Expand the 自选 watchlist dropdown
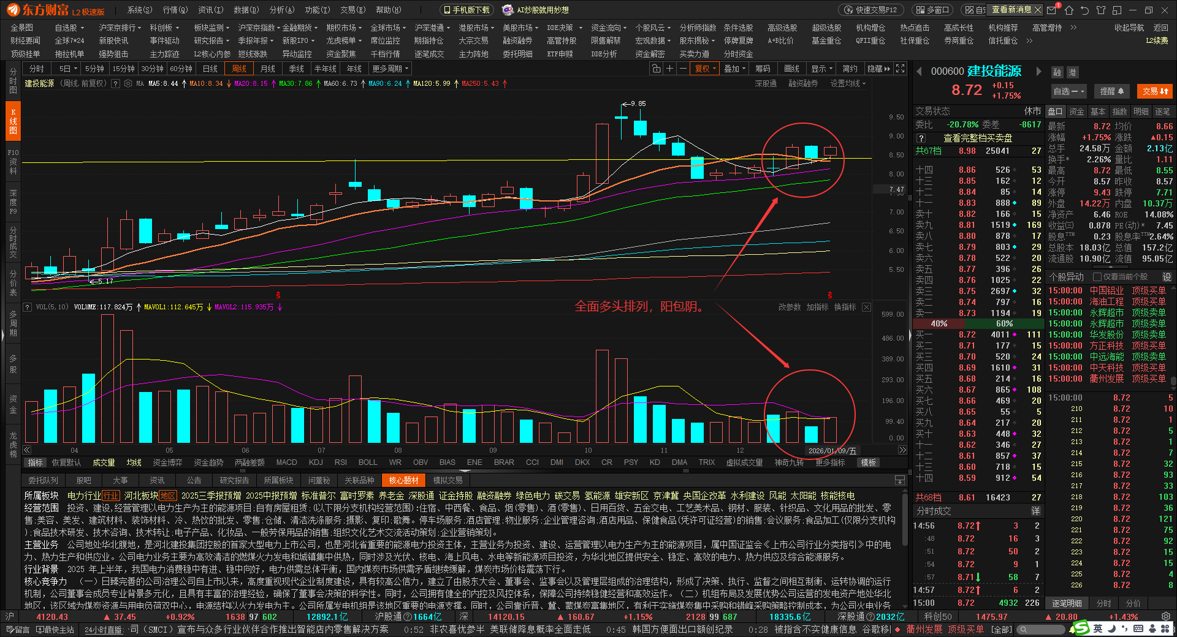This screenshot has width=1177, height=637. pyautogui.click(x=1068, y=91)
